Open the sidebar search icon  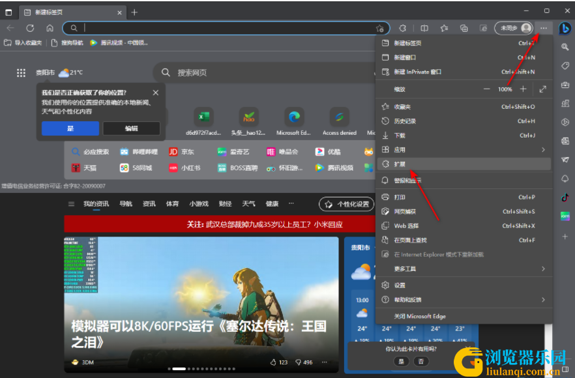tap(565, 47)
